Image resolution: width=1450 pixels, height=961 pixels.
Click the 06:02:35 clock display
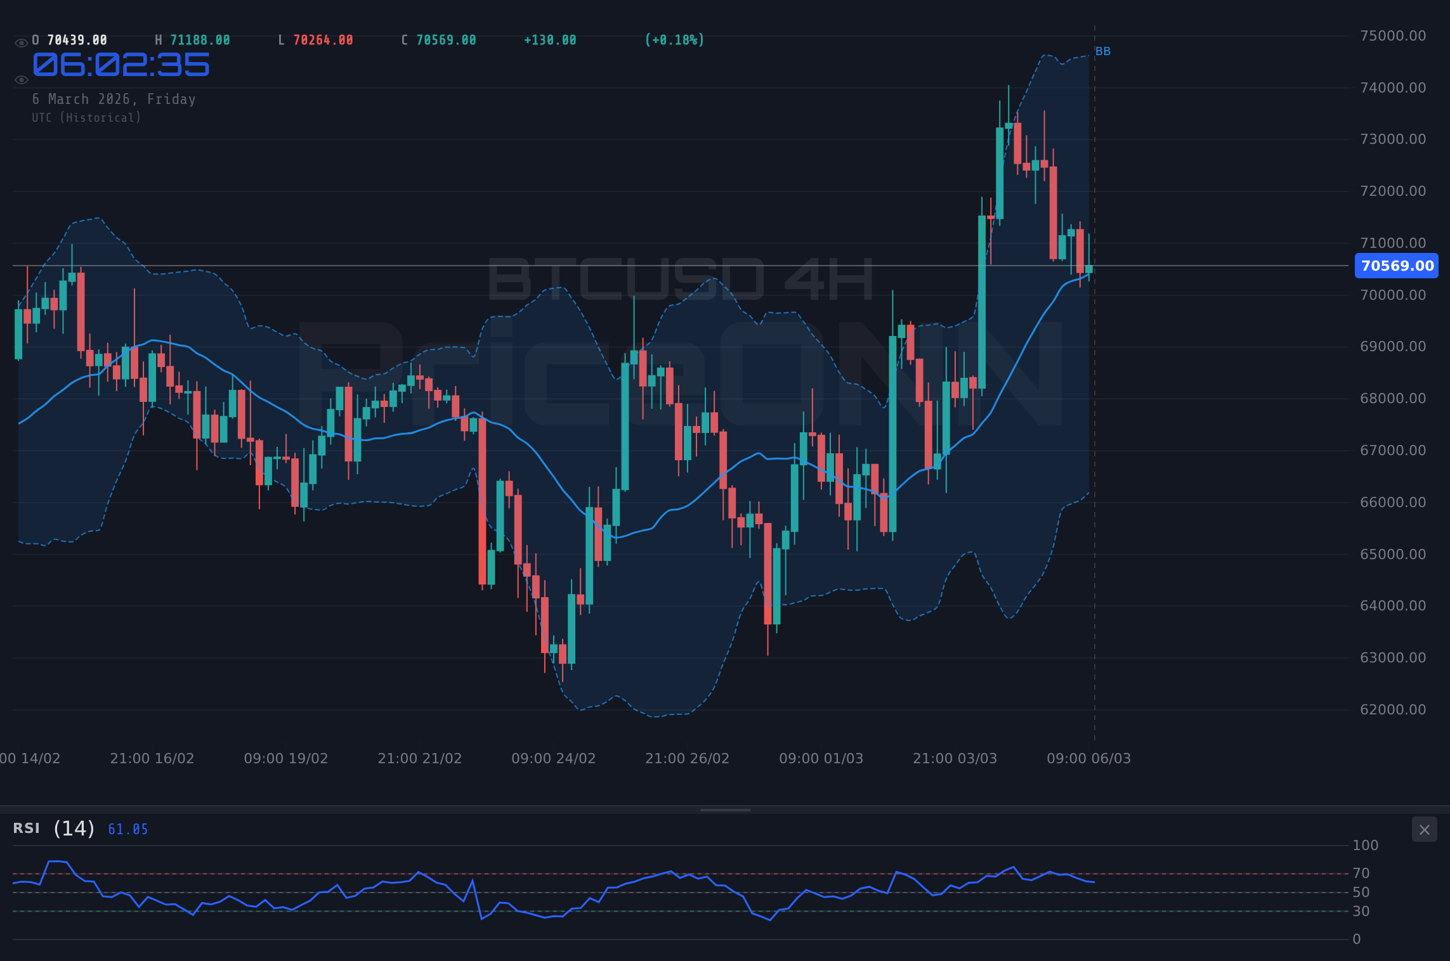(x=121, y=65)
